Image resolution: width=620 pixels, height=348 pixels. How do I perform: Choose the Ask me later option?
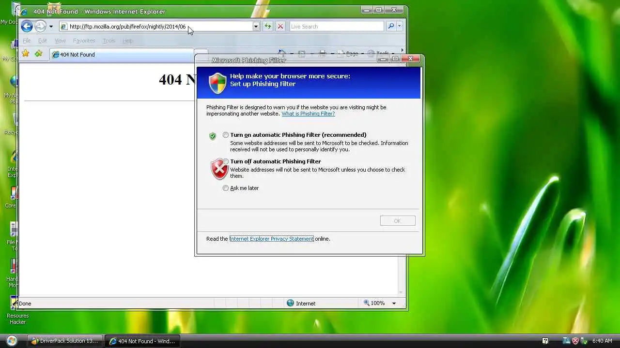[x=226, y=188]
